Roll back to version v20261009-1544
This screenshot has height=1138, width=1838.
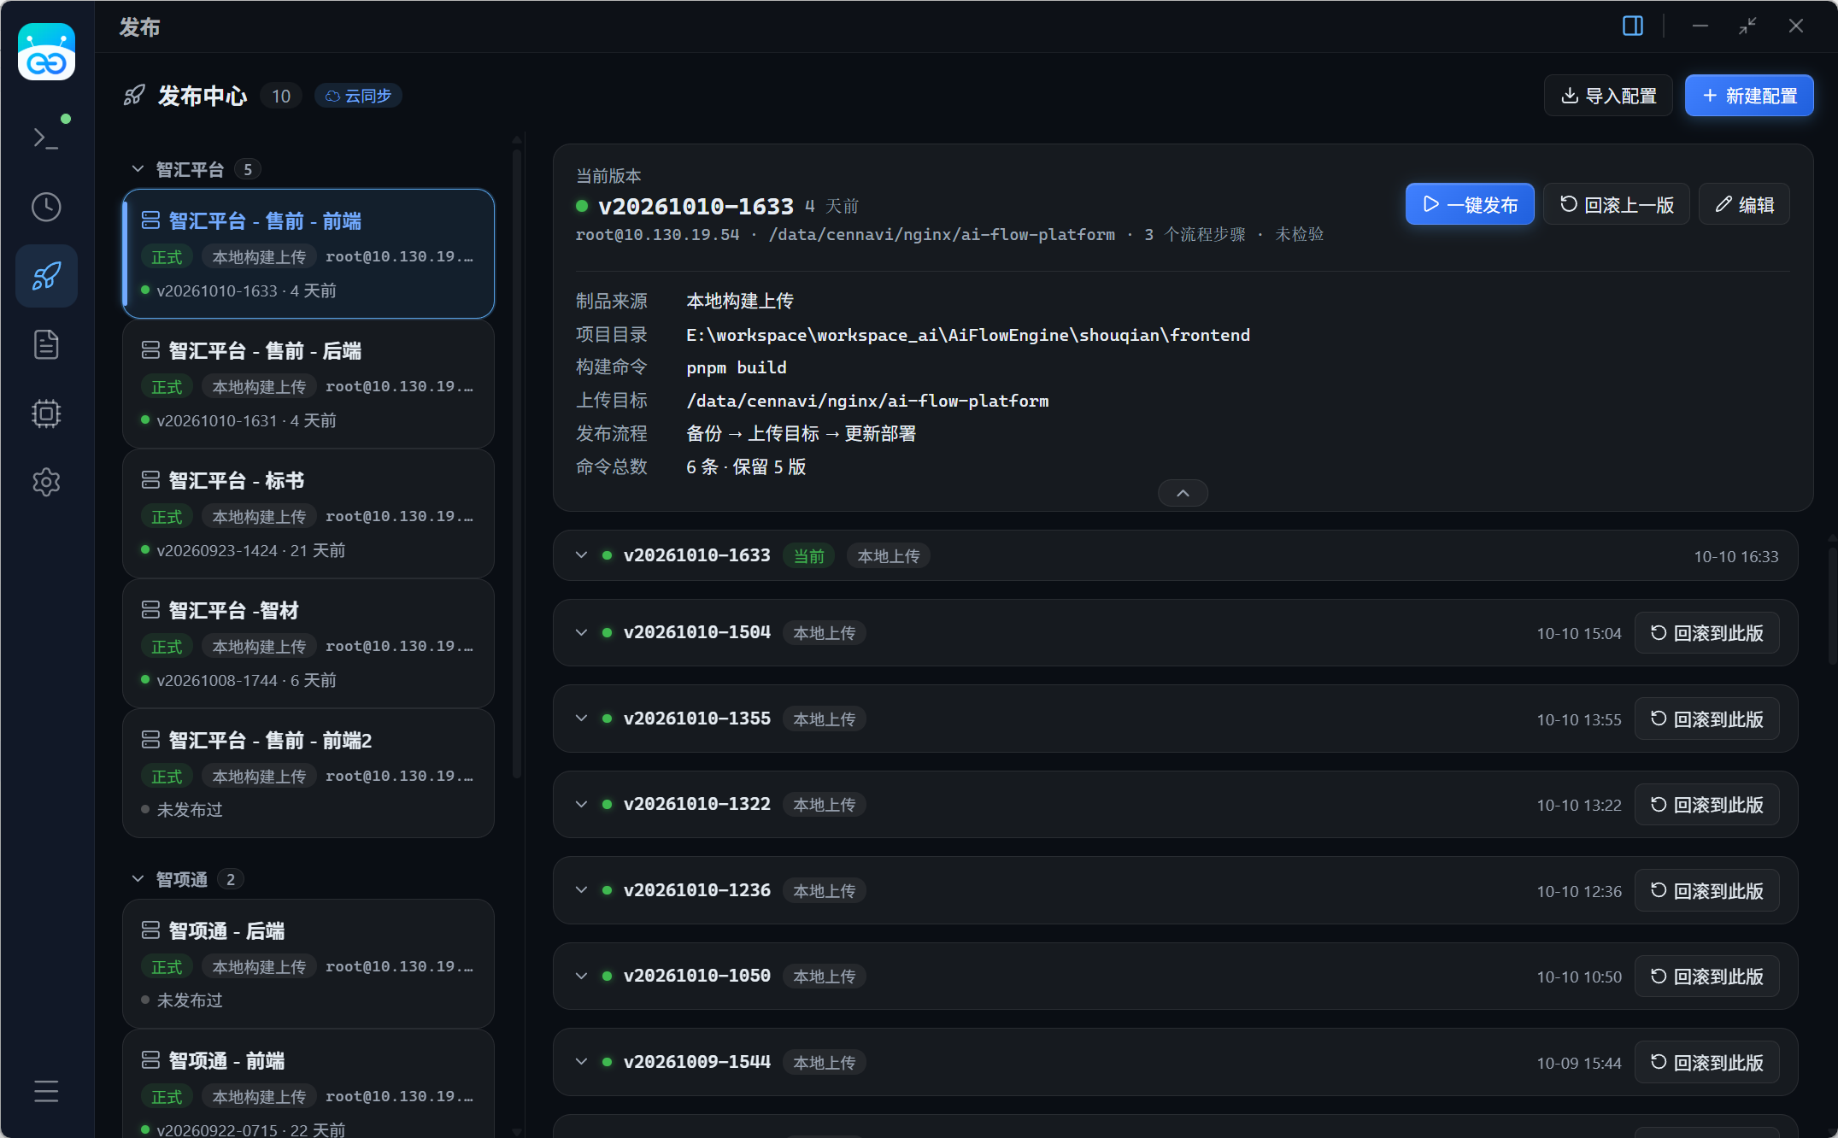(x=1706, y=1062)
